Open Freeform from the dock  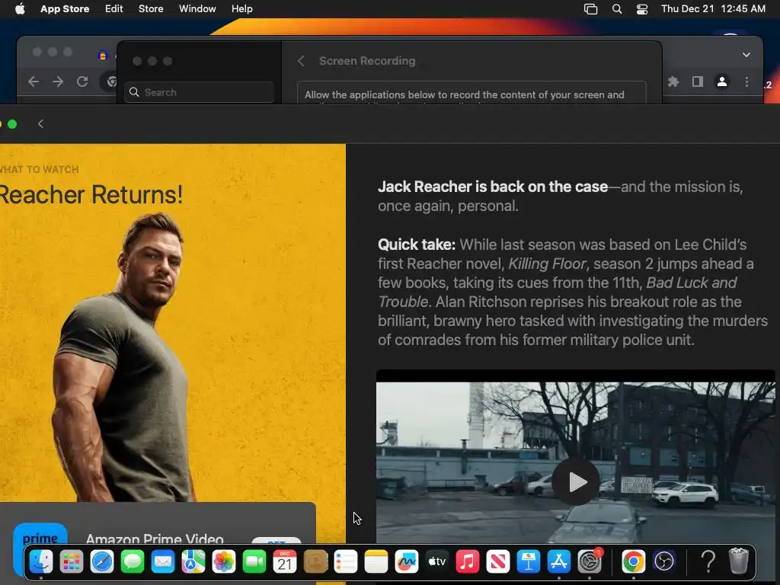pos(407,562)
